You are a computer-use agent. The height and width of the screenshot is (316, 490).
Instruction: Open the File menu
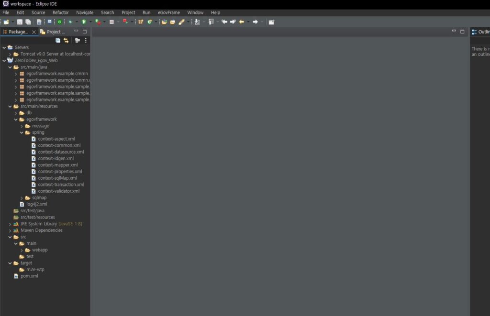point(6,12)
